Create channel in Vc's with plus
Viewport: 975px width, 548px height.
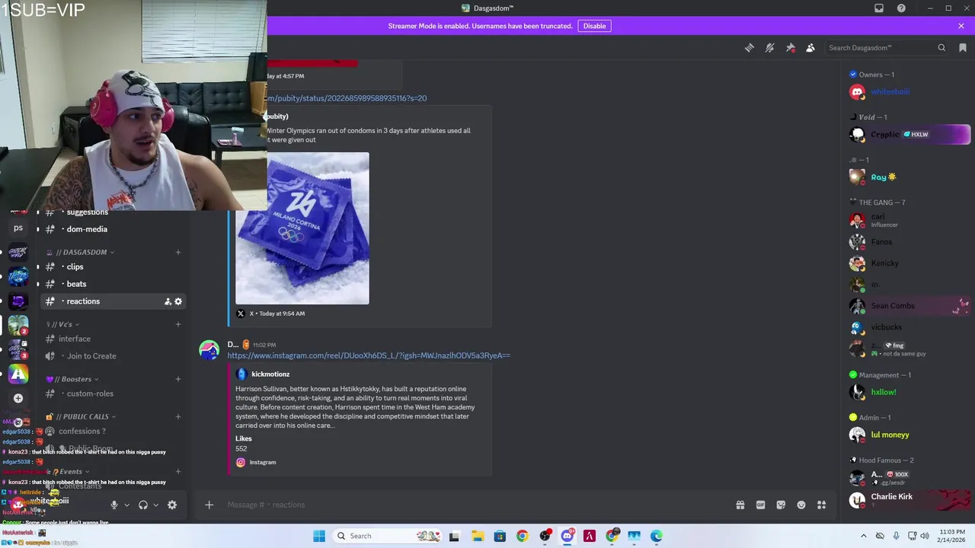pyautogui.click(x=178, y=324)
